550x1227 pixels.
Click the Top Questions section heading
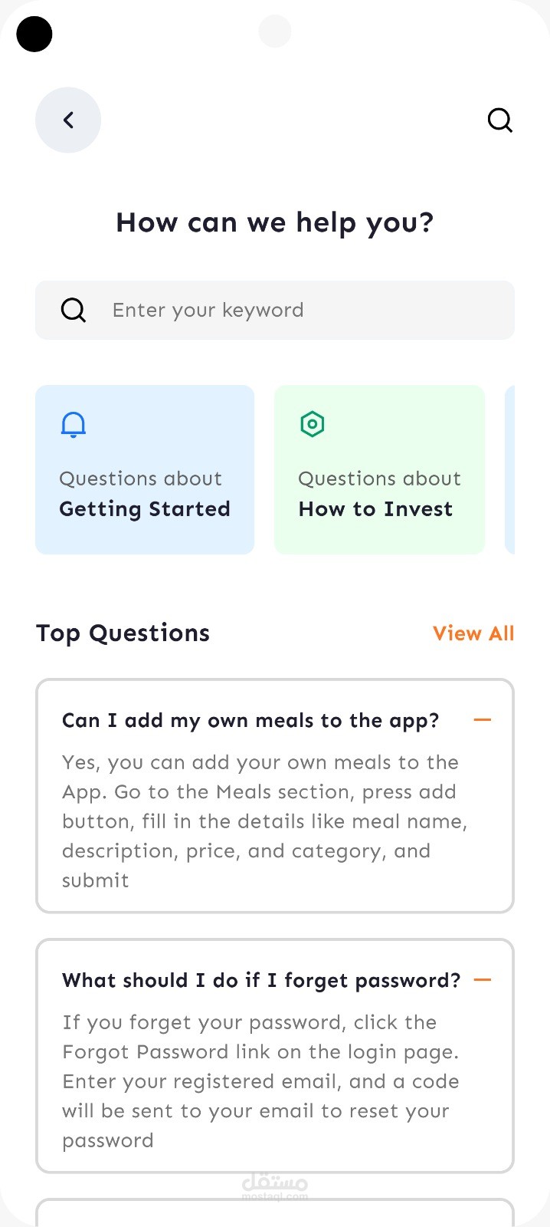[123, 633]
